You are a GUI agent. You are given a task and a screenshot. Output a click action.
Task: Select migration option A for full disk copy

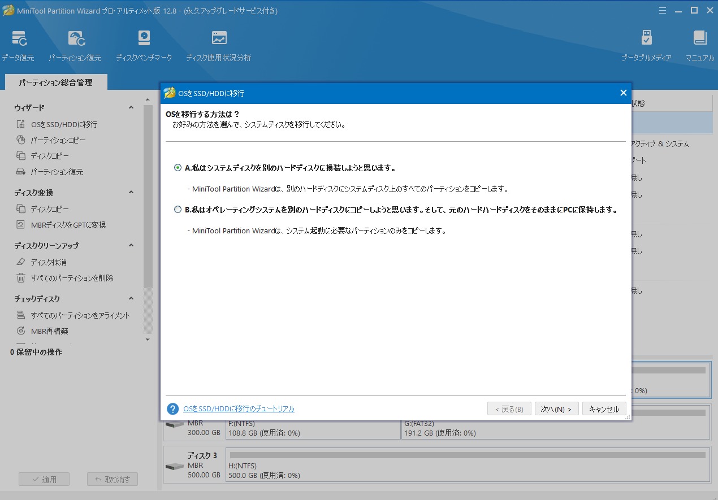[178, 168]
